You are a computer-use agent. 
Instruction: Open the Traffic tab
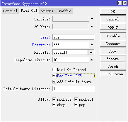pos(64,11)
